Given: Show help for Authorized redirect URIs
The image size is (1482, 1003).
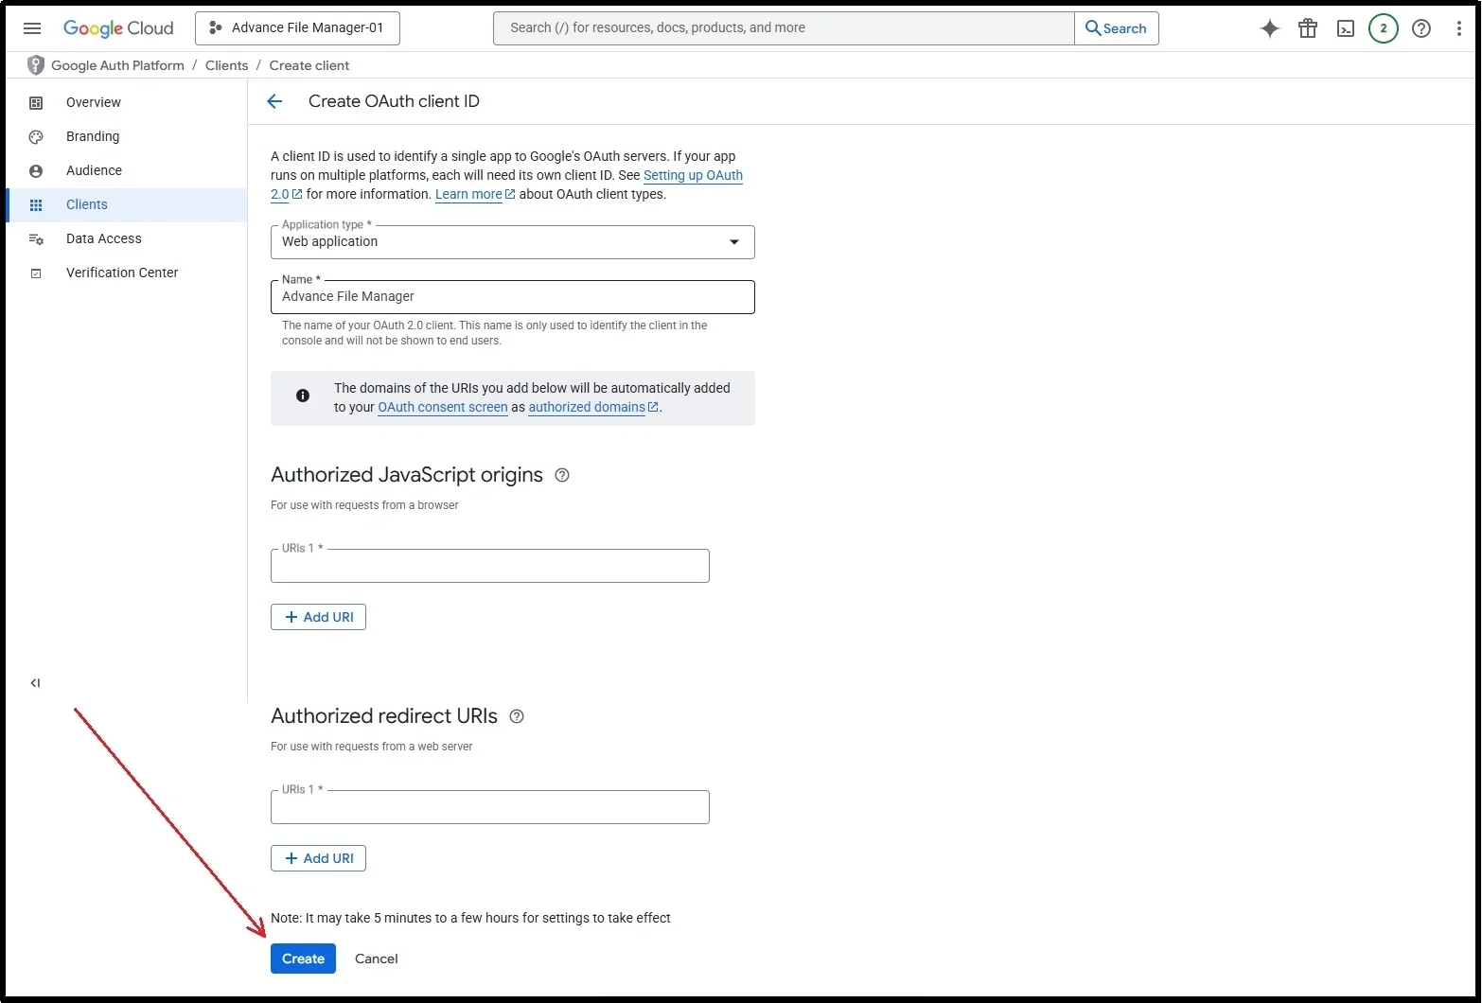Looking at the screenshot, I should point(517,716).
